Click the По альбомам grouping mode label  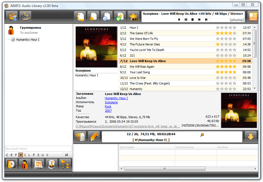coord(29,33)
